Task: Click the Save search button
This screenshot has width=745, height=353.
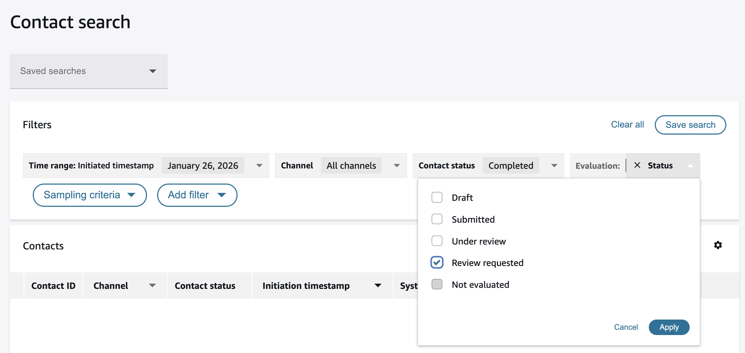Action: (x=690, y=125)
